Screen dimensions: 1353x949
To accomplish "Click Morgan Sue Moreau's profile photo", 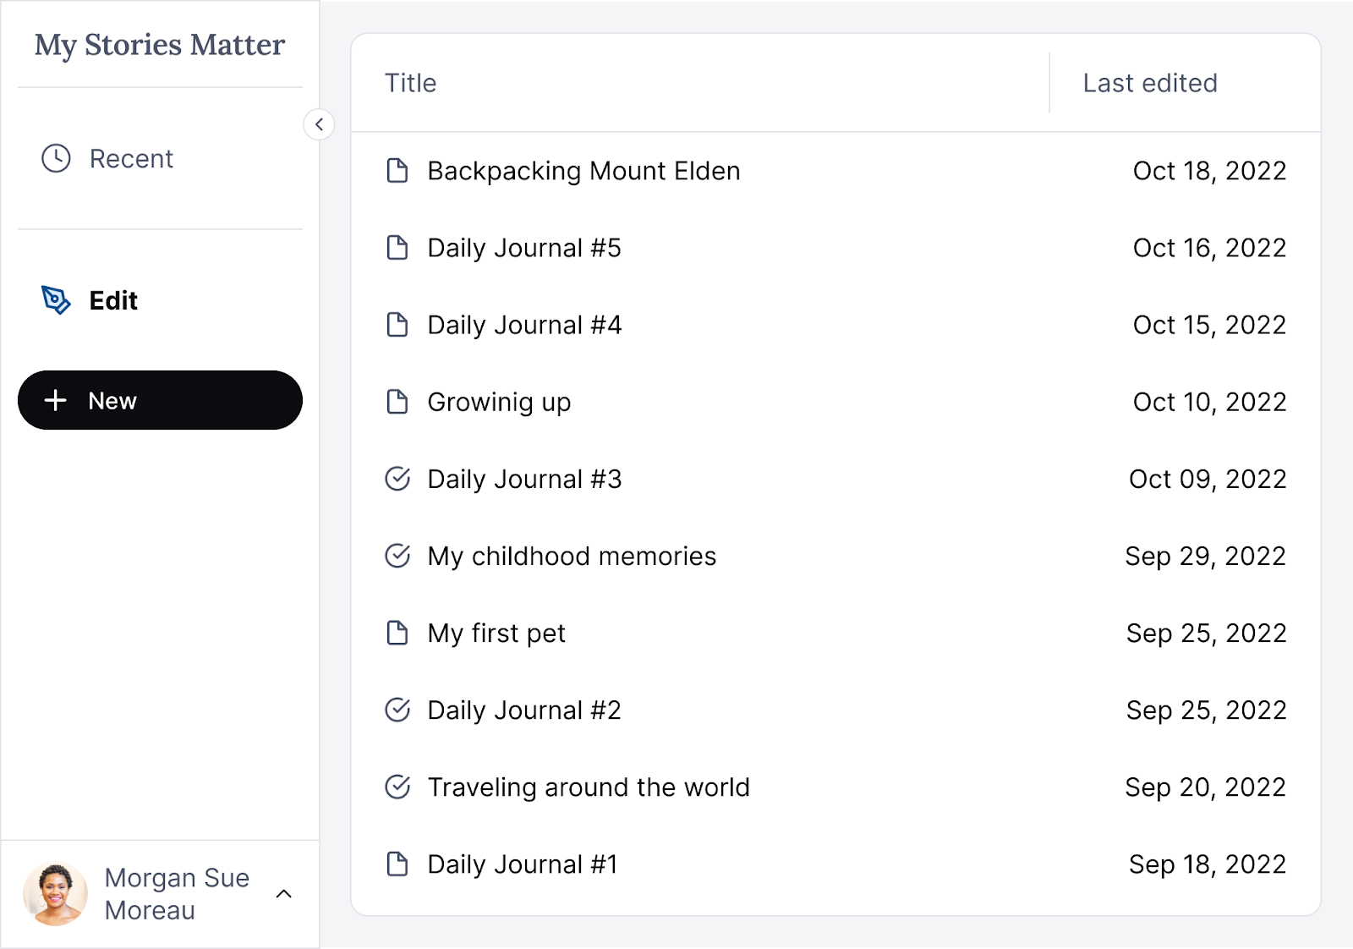I will point(56,894).
